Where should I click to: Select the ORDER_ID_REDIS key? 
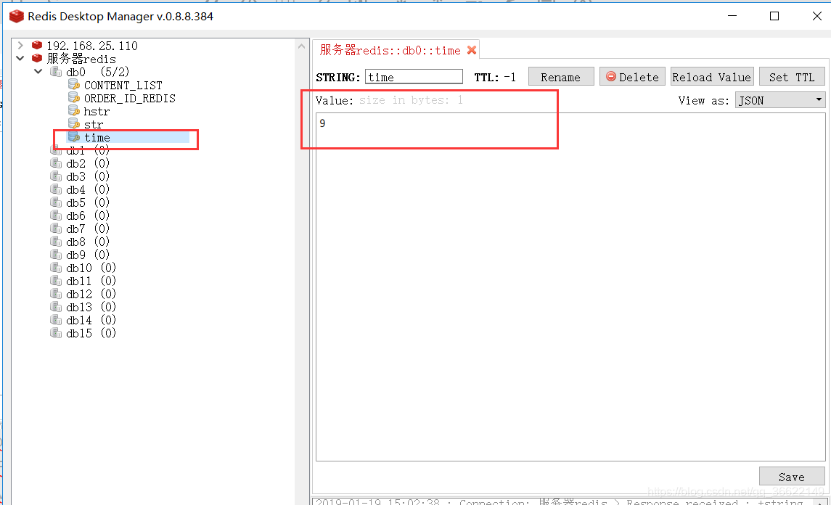[129, 99]
